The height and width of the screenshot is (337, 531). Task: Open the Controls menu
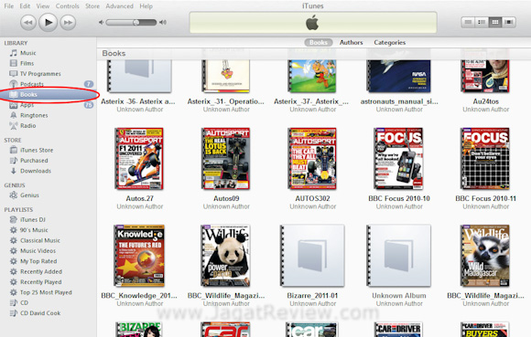pyautogui.click(x=67, y=6)
